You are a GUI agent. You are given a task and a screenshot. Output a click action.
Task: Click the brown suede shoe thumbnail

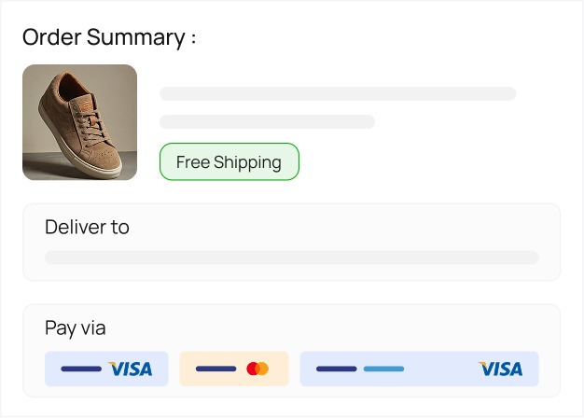[x=79, y=122]
